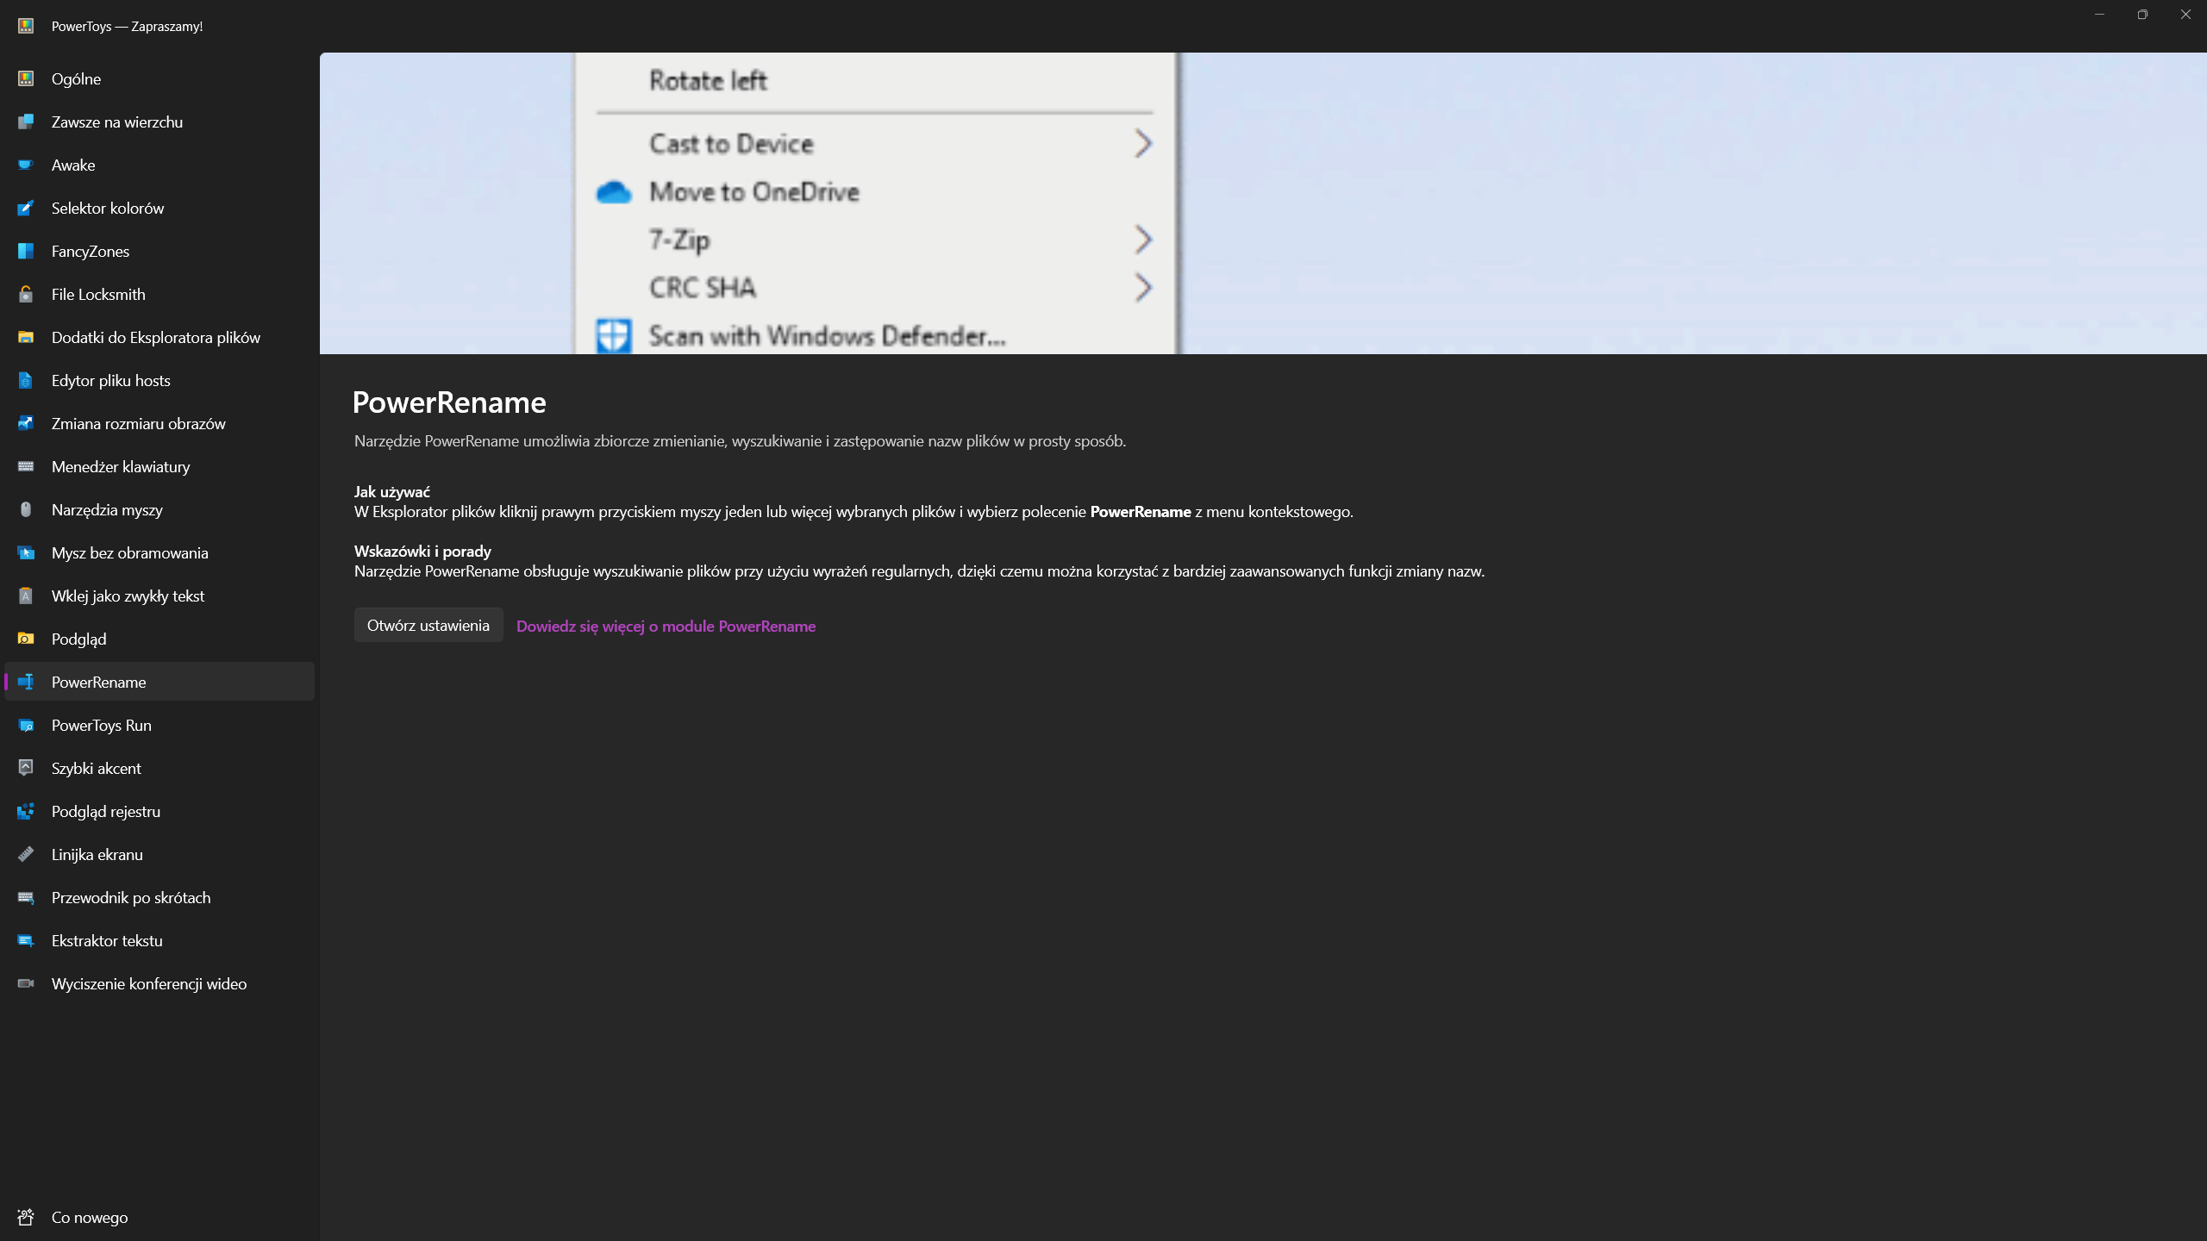Open Wyciszenie konferencji wideo settings
Viewport: 2207px width, 1241px height.
pyautogui.click(x=148, y=983)
